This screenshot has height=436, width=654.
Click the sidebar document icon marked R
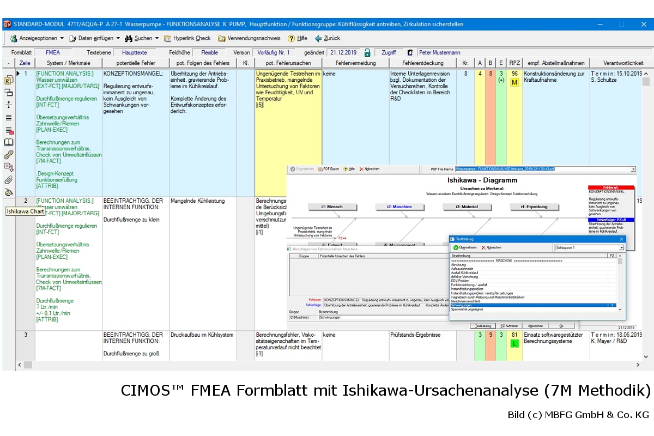pos(9,80)
